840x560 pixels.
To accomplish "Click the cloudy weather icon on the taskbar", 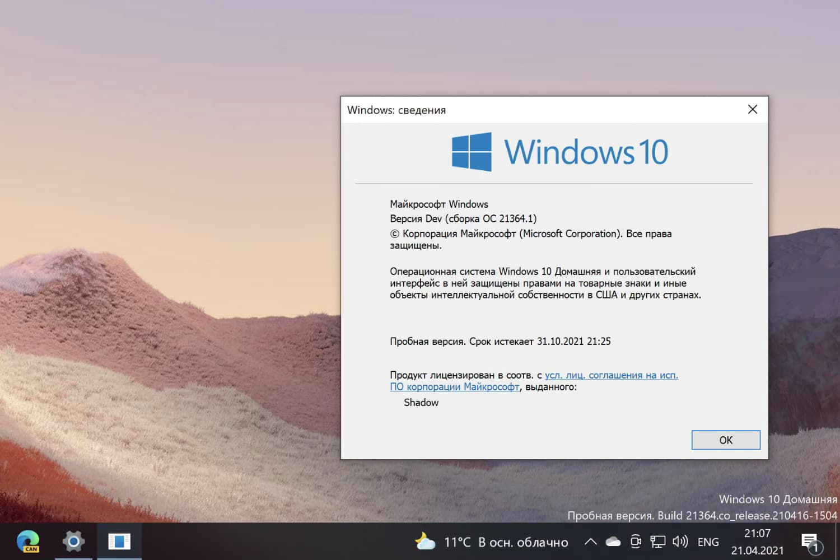I will [425, 542].
